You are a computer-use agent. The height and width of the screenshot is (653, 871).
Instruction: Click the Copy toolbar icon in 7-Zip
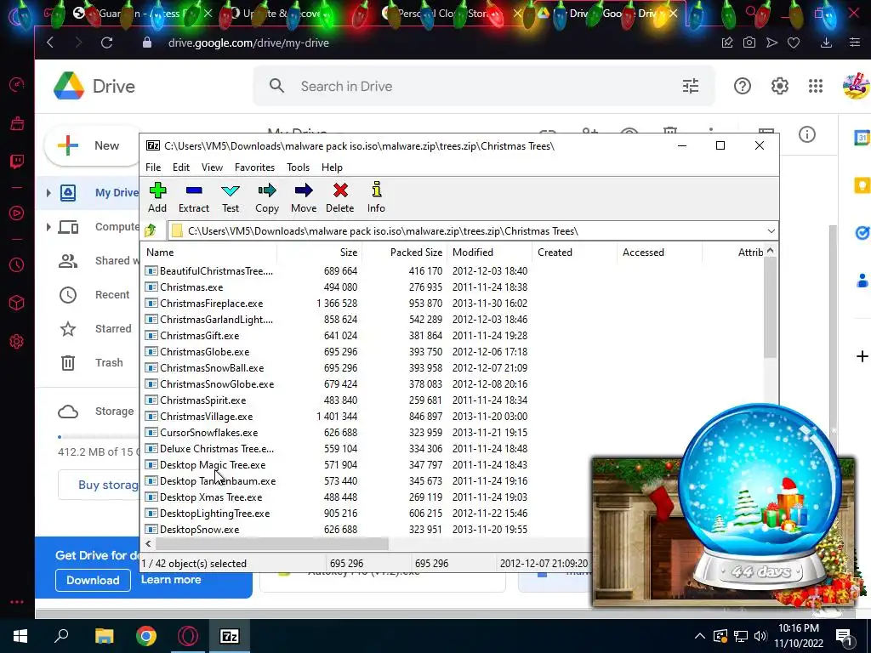[266, 191]
